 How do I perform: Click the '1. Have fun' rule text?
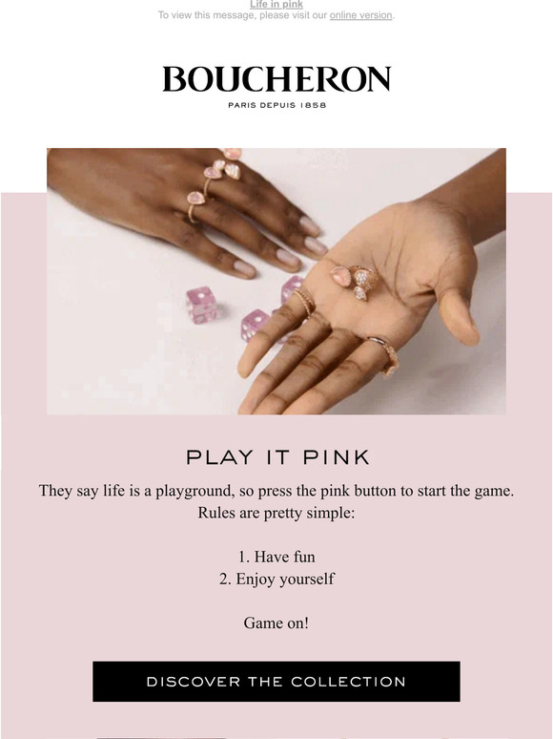click(x=276, y=557)
